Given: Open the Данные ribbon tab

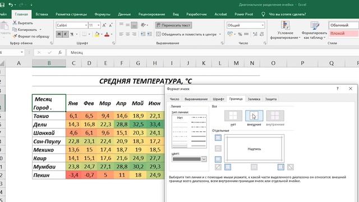Looking at the screenshot, I should 125,14.
